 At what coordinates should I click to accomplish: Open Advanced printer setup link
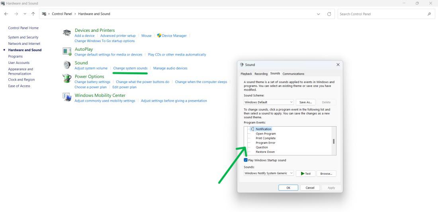coord(118,36)
